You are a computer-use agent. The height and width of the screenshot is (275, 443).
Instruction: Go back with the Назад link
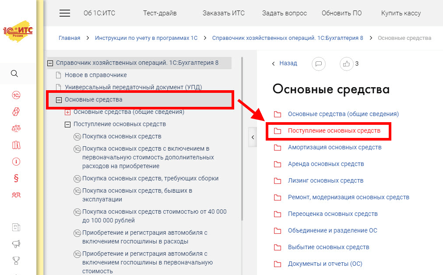tap(288, 63)
